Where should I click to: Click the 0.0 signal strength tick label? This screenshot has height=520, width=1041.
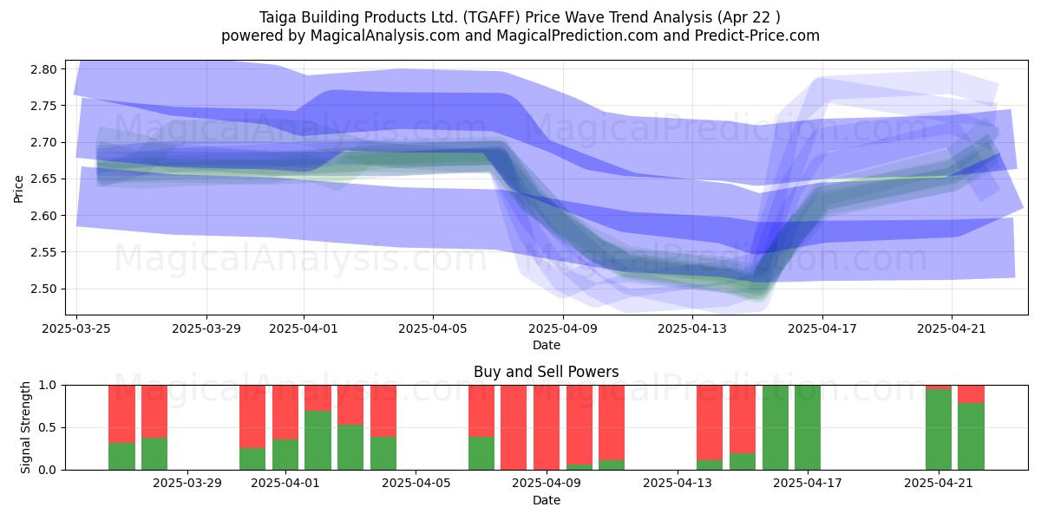point(49,470)
